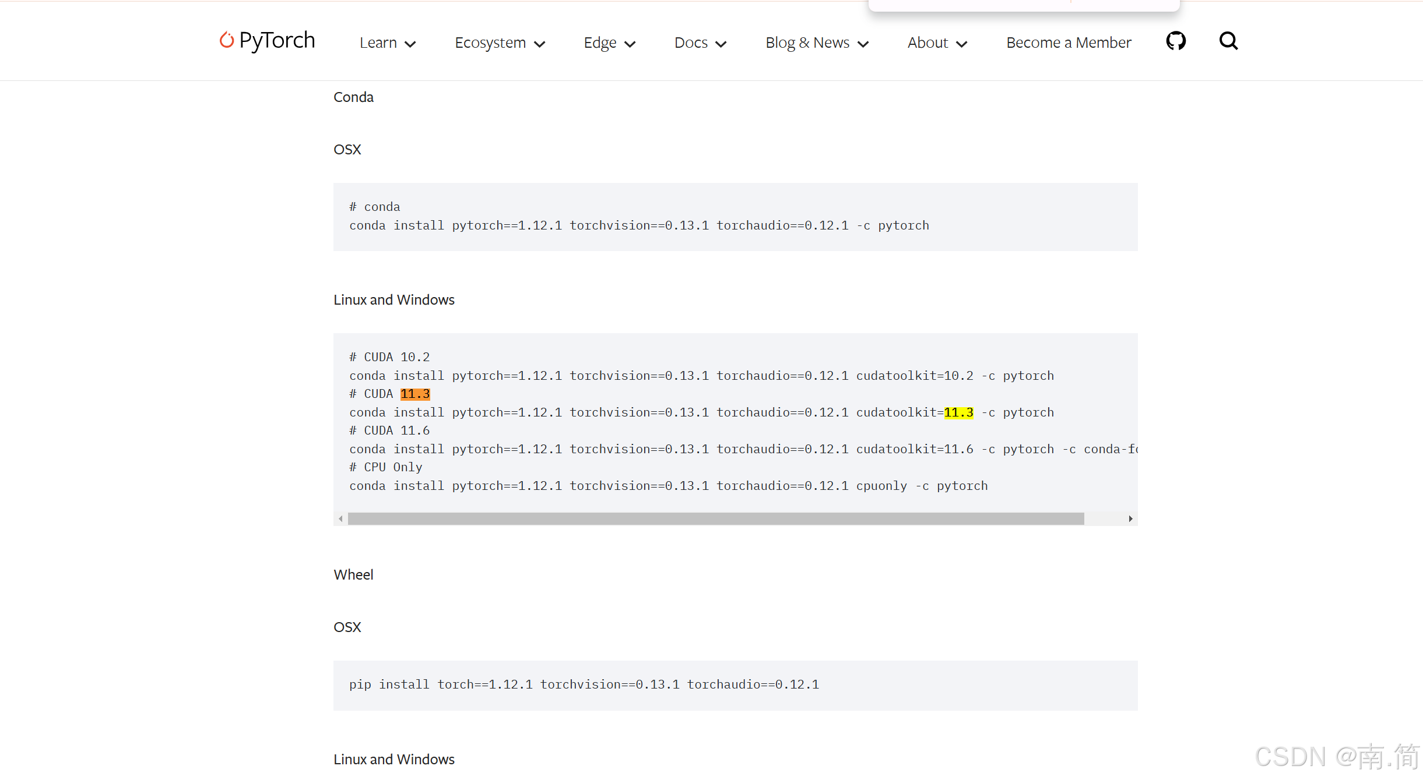Click the horizontal scrollbar thumb
This screenshot has height=780, width=1423.
715,518
